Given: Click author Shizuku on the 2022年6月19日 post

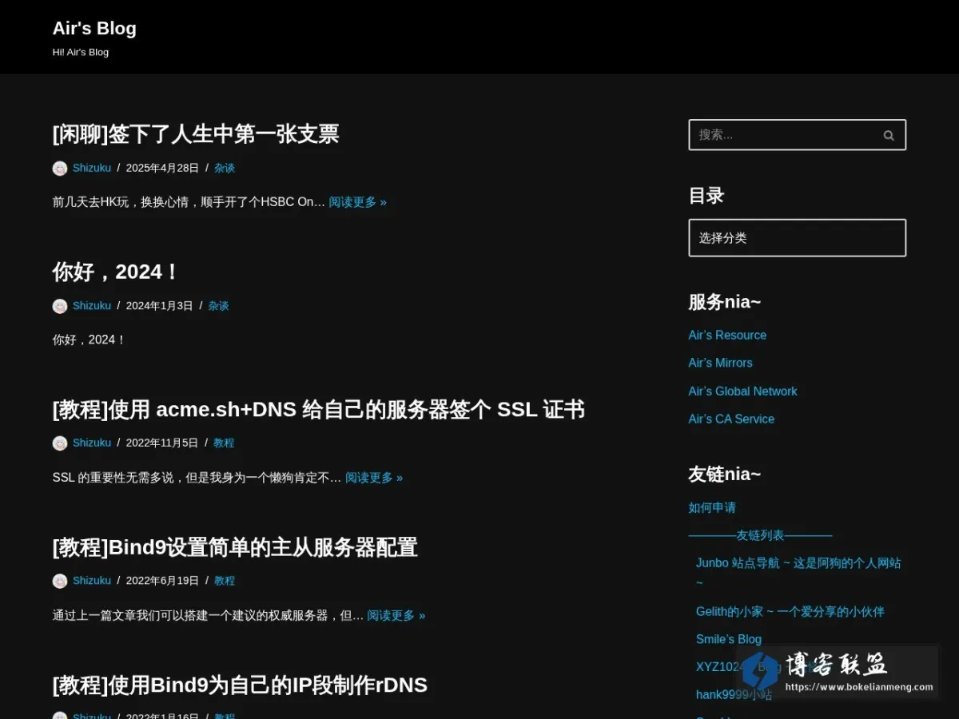Looking at the screenshot, I should [x=92, y=581].
